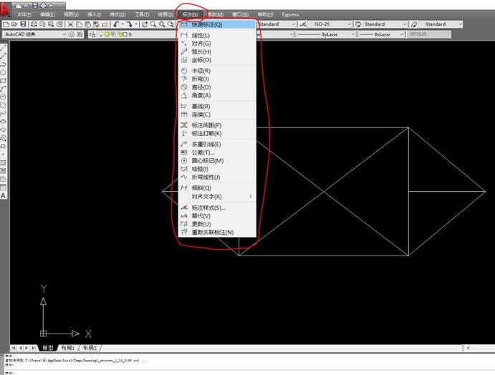Switch to the 布局1 layout tab

coord(67,348)
